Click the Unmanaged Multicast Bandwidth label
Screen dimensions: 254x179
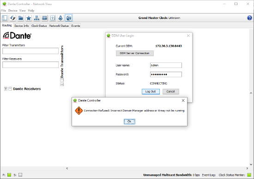coord(168,175)
